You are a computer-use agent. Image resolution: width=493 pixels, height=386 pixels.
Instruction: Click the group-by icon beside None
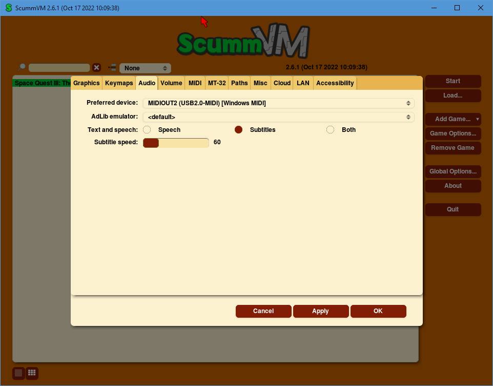(x=112, y=67)
